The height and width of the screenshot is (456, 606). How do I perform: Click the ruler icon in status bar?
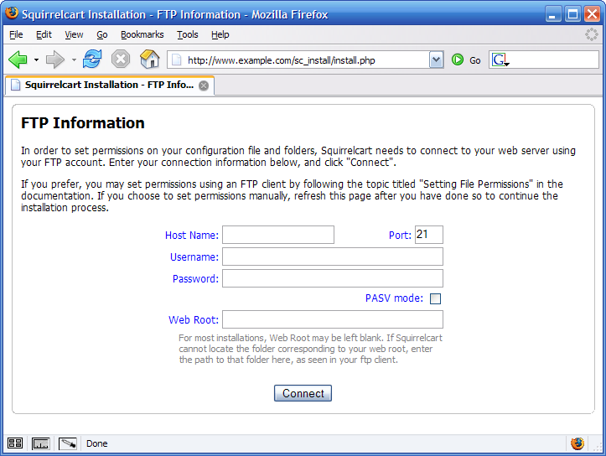click(41, 443)
